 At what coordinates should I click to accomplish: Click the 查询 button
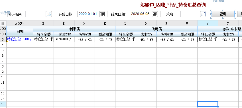[x=223, y=14]
